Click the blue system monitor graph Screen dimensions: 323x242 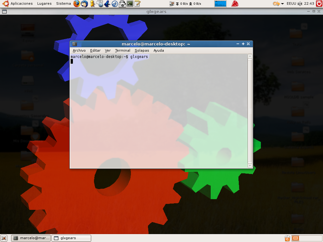pyautogui.click(x=220, y=4)
